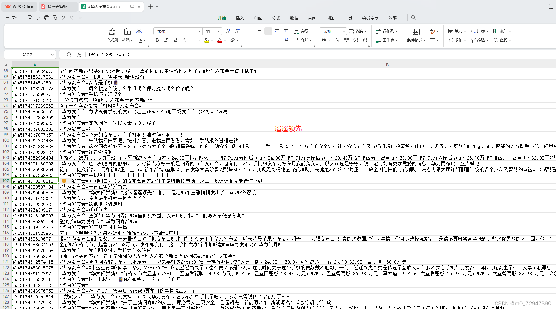Click the formula bar showing 4945174893170513
The height and width of the screenshot is (309, 556).
coord(320,55)
